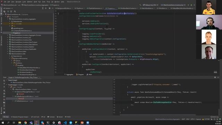Screen dimensions: 222x125
Task: Collapse the Search target node
Action: 7,80
